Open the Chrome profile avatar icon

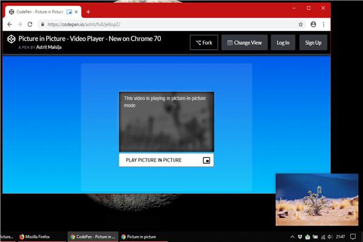click(313, 24)
